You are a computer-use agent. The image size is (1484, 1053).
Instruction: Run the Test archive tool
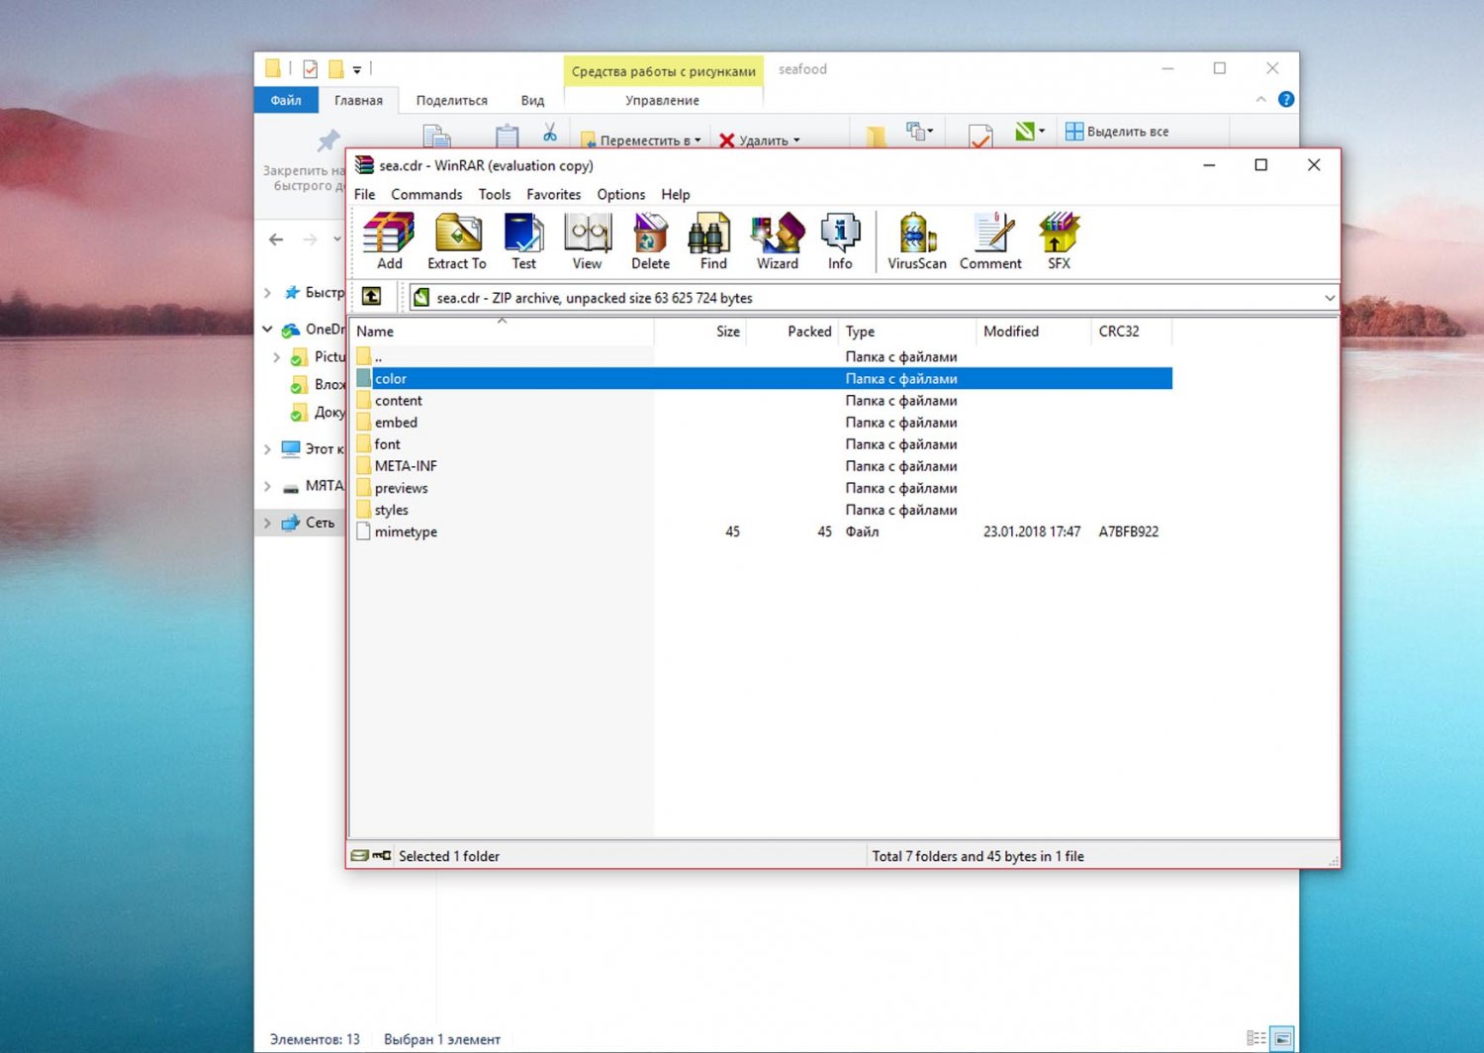(x=523, y=240)
